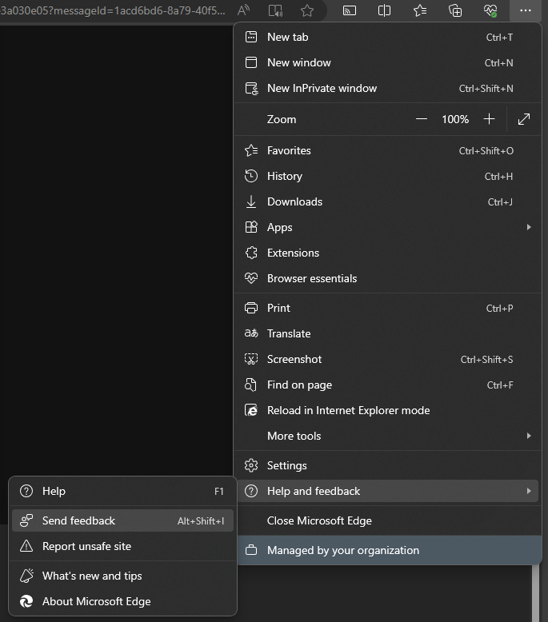Choose Print from the menu
Viewport: 548px width, 622px height.
tap(387, 309)
